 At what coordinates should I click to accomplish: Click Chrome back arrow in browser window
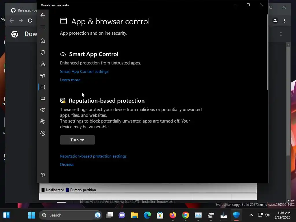pos(12,21)
